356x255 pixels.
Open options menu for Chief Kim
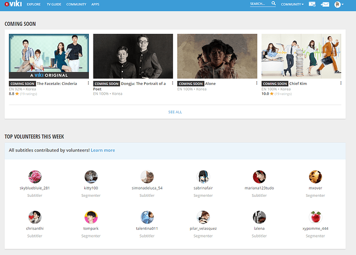click(340, 83)
